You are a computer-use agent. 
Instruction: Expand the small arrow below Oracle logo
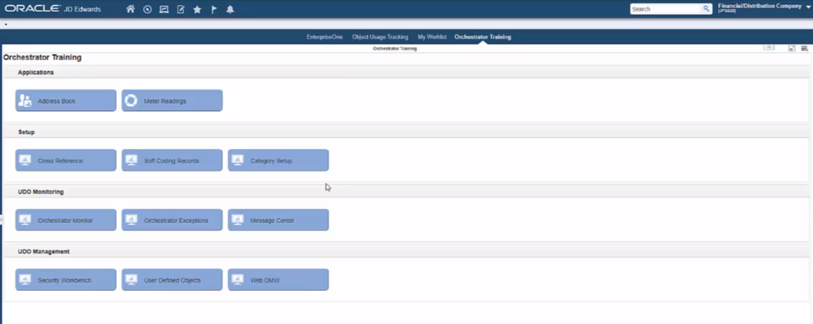(5, 25)
